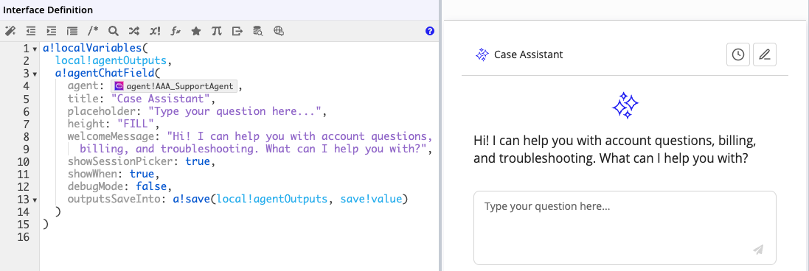Viewport: 809px width, 271px height.
Task: Click the send paper plane icon
Action: [x=758, y=250]
